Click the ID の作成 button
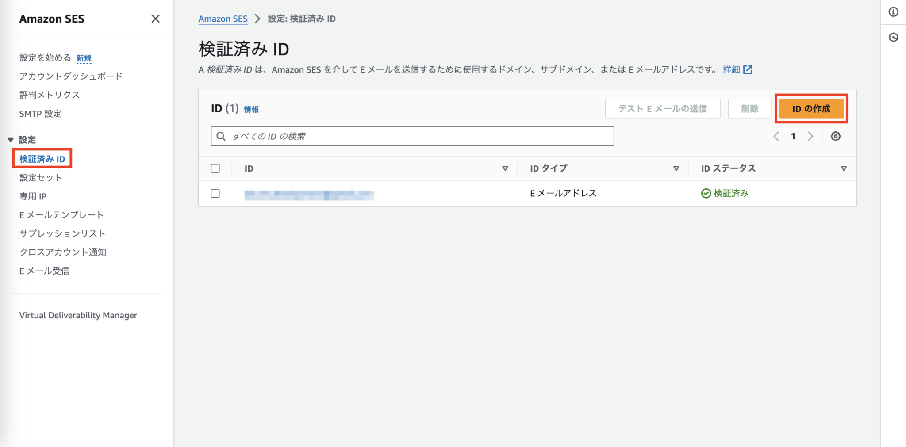Viewport: 906px width, 447px height. (811, 109)
